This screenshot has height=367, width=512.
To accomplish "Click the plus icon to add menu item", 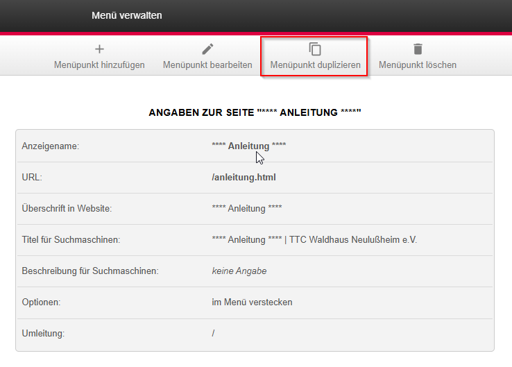I will [99, 49].
